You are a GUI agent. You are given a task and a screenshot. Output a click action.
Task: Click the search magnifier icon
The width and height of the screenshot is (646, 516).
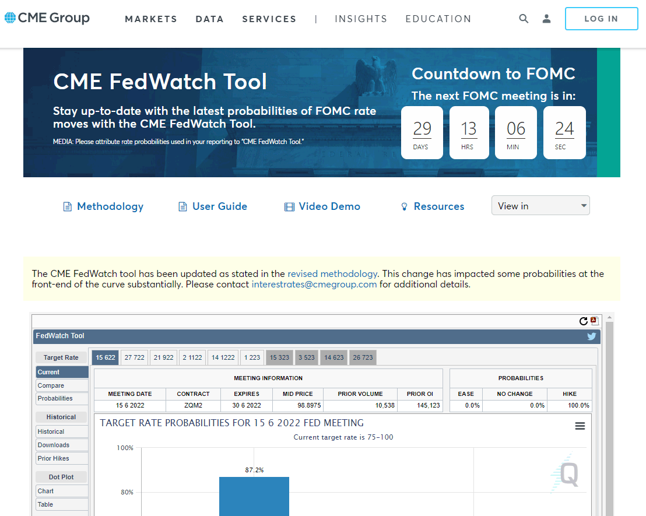point(524,19)
